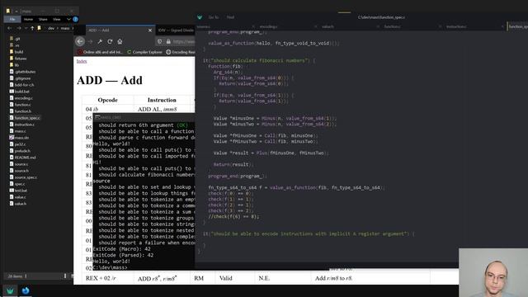The image size is (528, 297).
Task: Select the mass.c file
Action: [18, 131]
